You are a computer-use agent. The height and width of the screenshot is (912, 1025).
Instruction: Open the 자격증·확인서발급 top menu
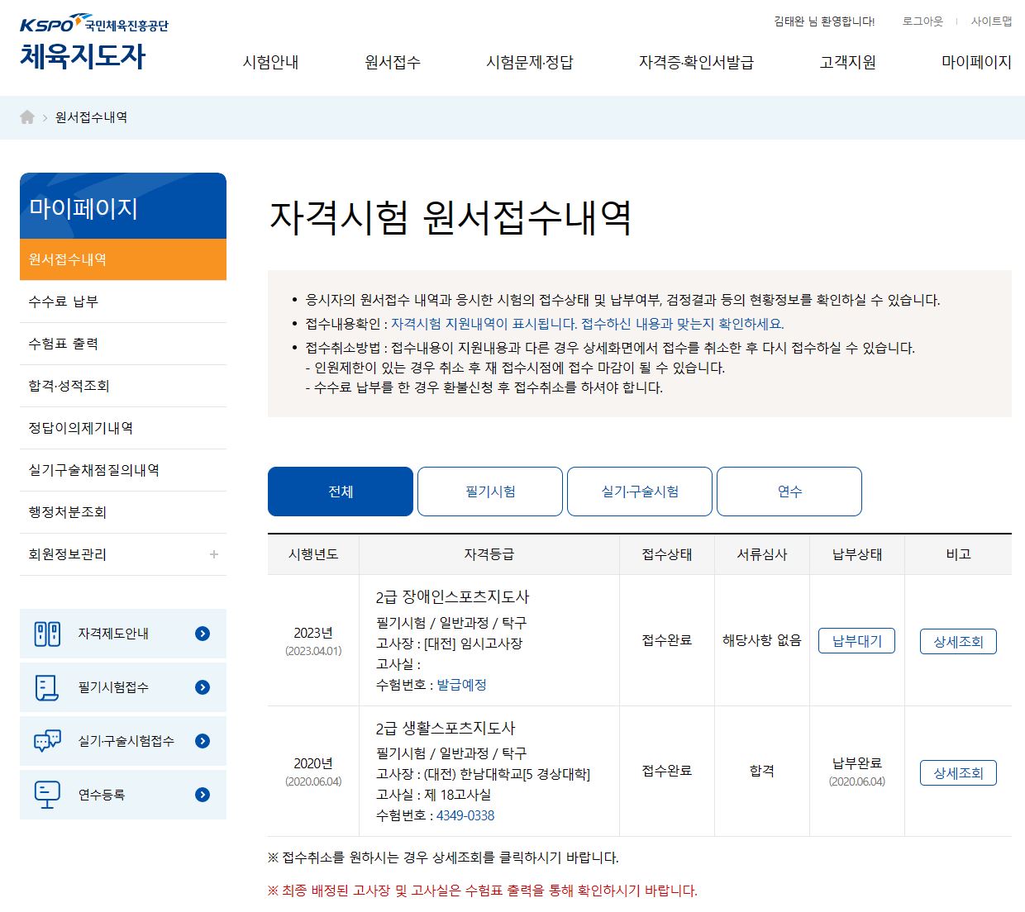(x=696, y=63)
